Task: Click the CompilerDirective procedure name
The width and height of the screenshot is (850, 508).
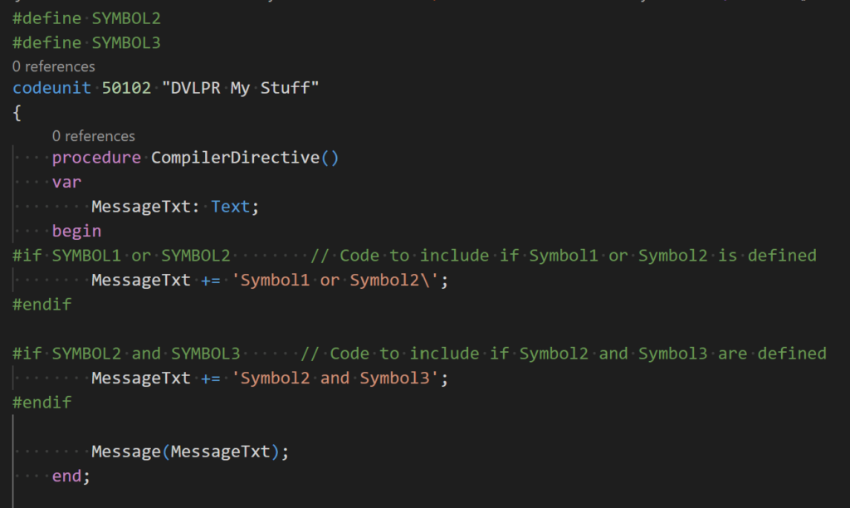Action: pos(235,158)
